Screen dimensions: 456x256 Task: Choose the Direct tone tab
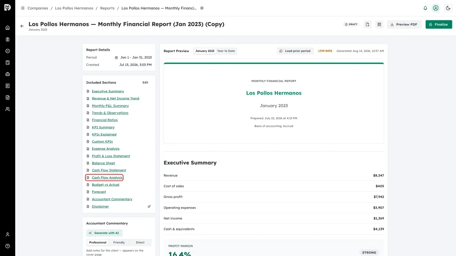(x=140, y=242)
